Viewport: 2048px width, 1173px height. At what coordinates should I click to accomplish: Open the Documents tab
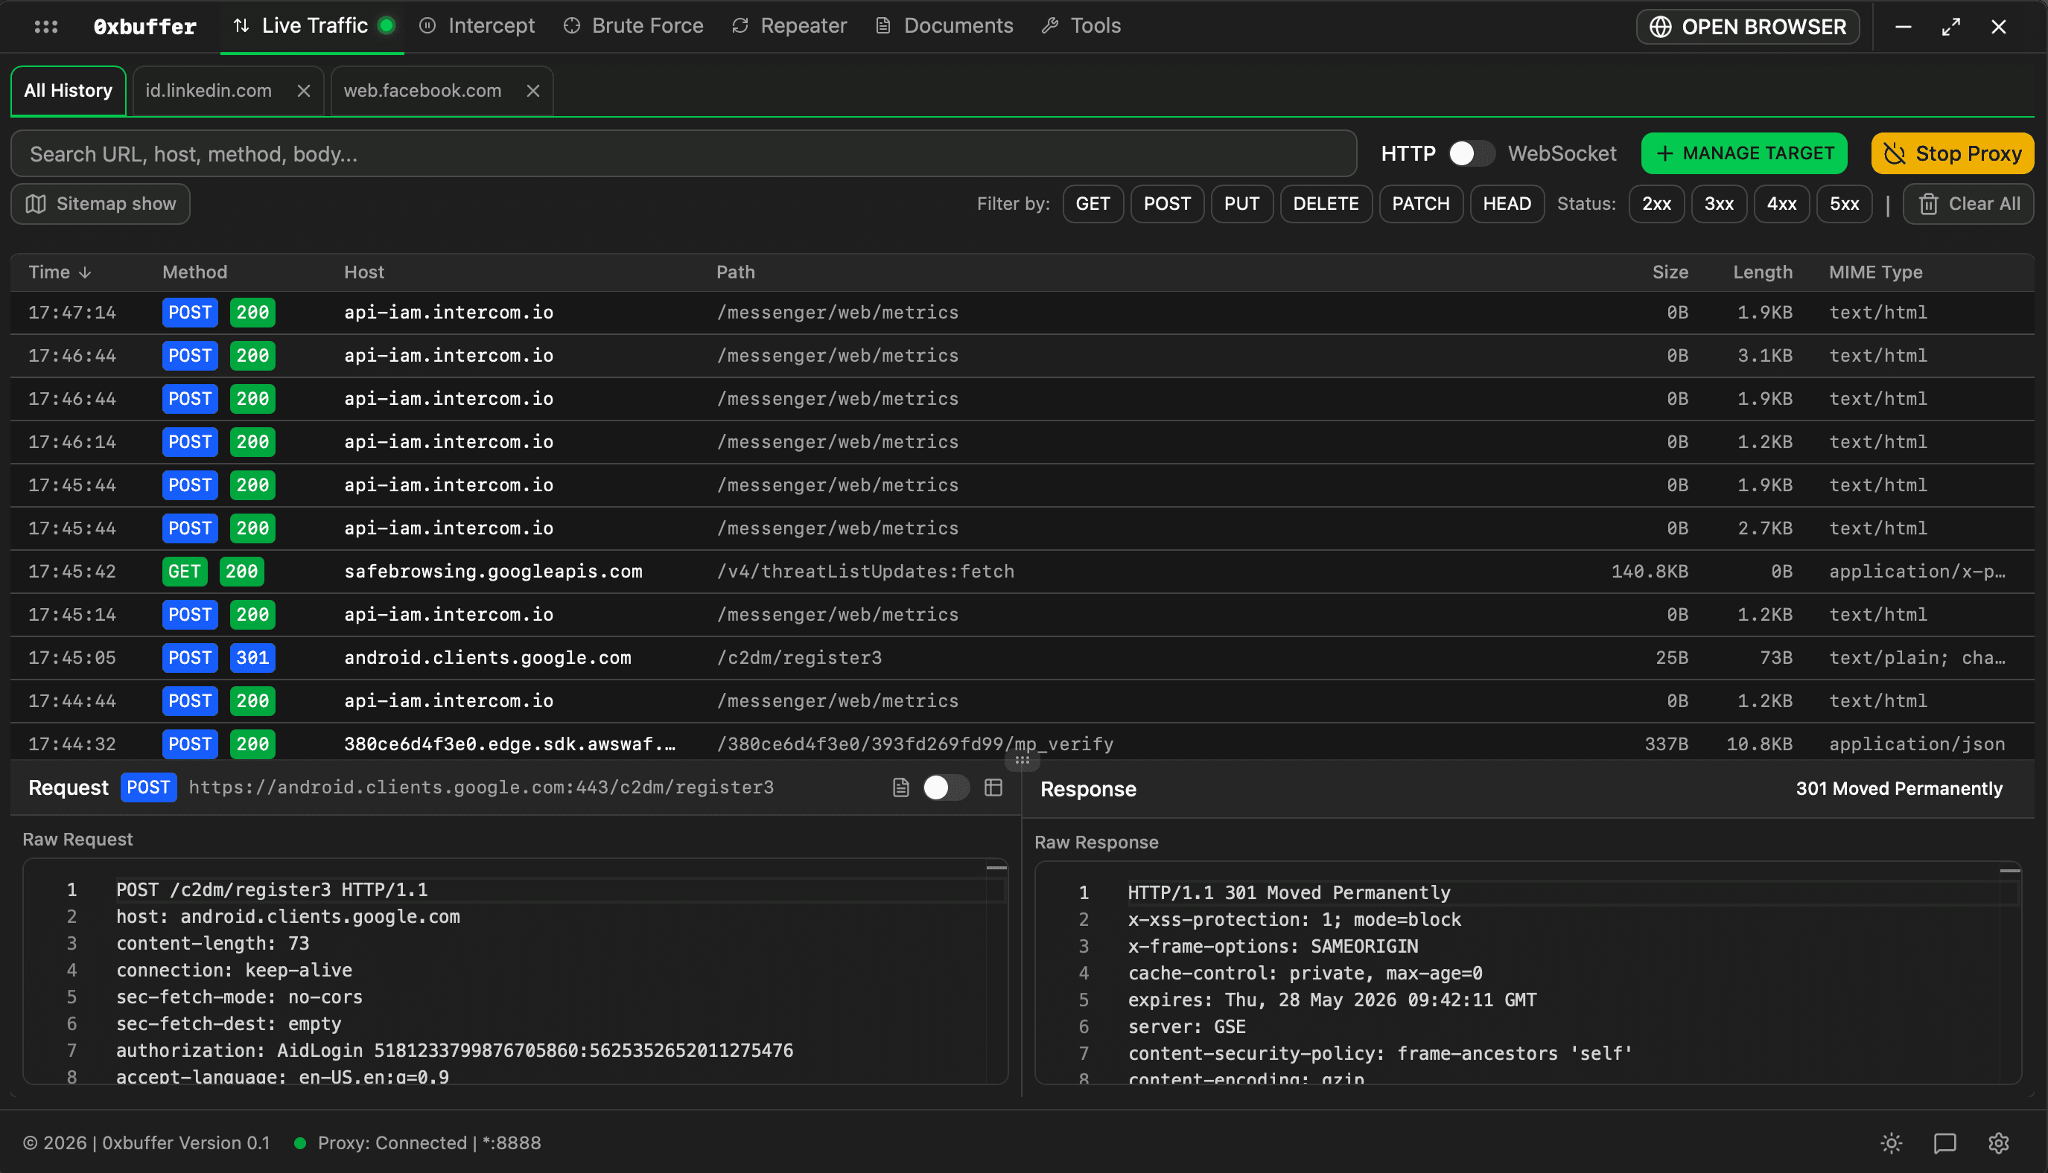944,27
